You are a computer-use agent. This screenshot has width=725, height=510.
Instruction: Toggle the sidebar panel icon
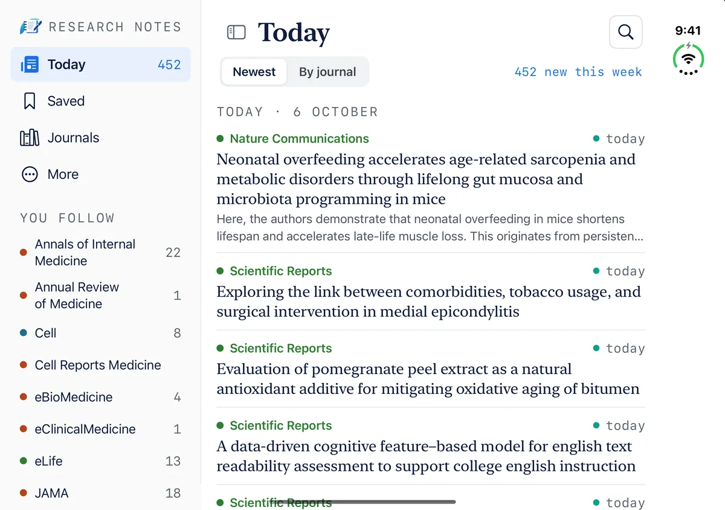(236, 32)
